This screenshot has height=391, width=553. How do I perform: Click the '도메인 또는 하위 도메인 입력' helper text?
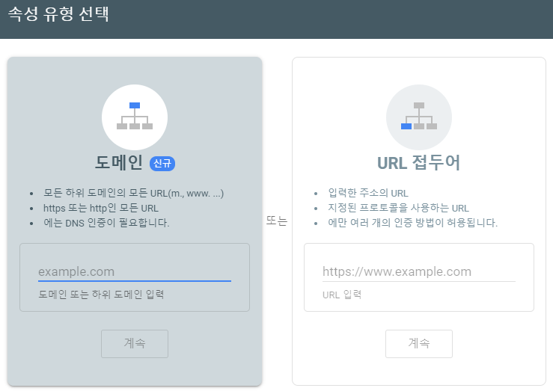point(101,294)
